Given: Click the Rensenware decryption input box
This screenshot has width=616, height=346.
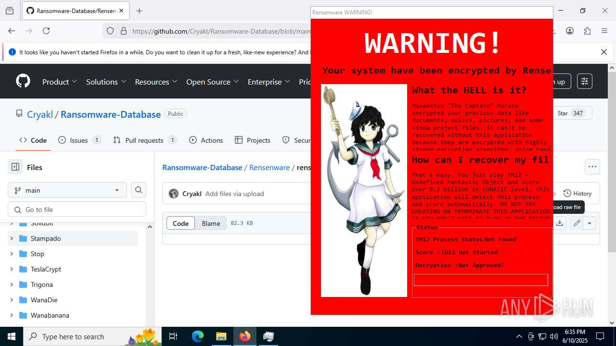Looking at the screenshot, I should [481, 280].
